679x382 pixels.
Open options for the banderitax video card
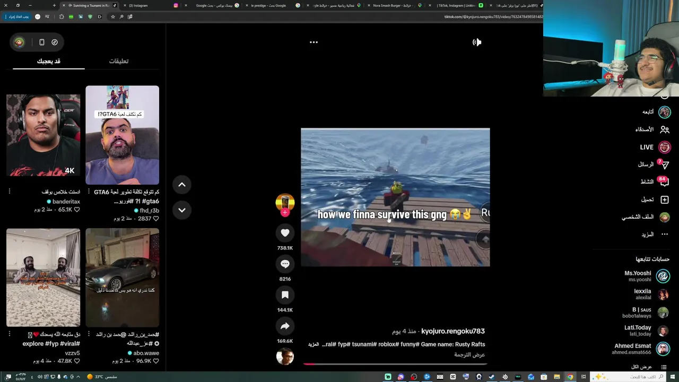pyautogui.click(x=9, y=192)
